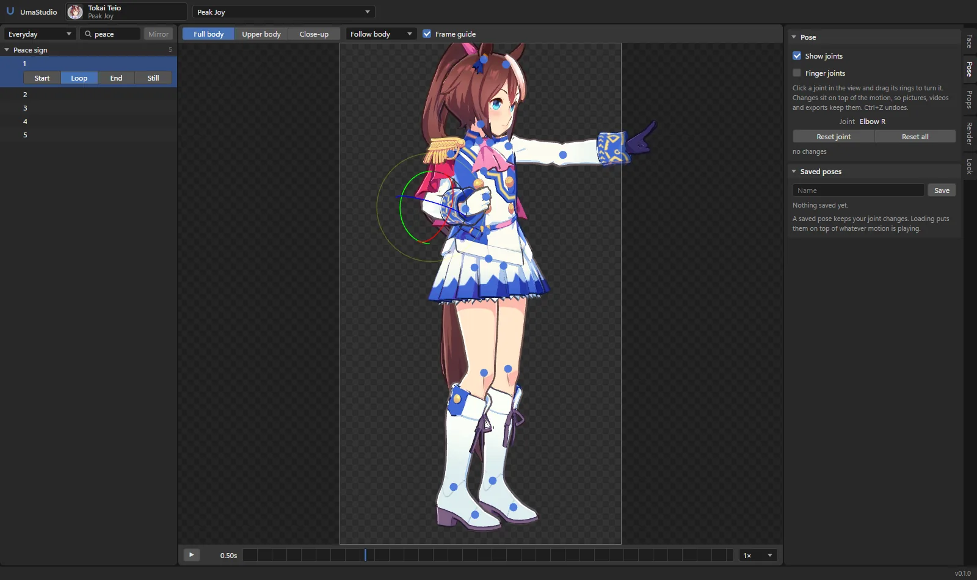
Task: Select the Start playback mode
Action: click(42, 78)
